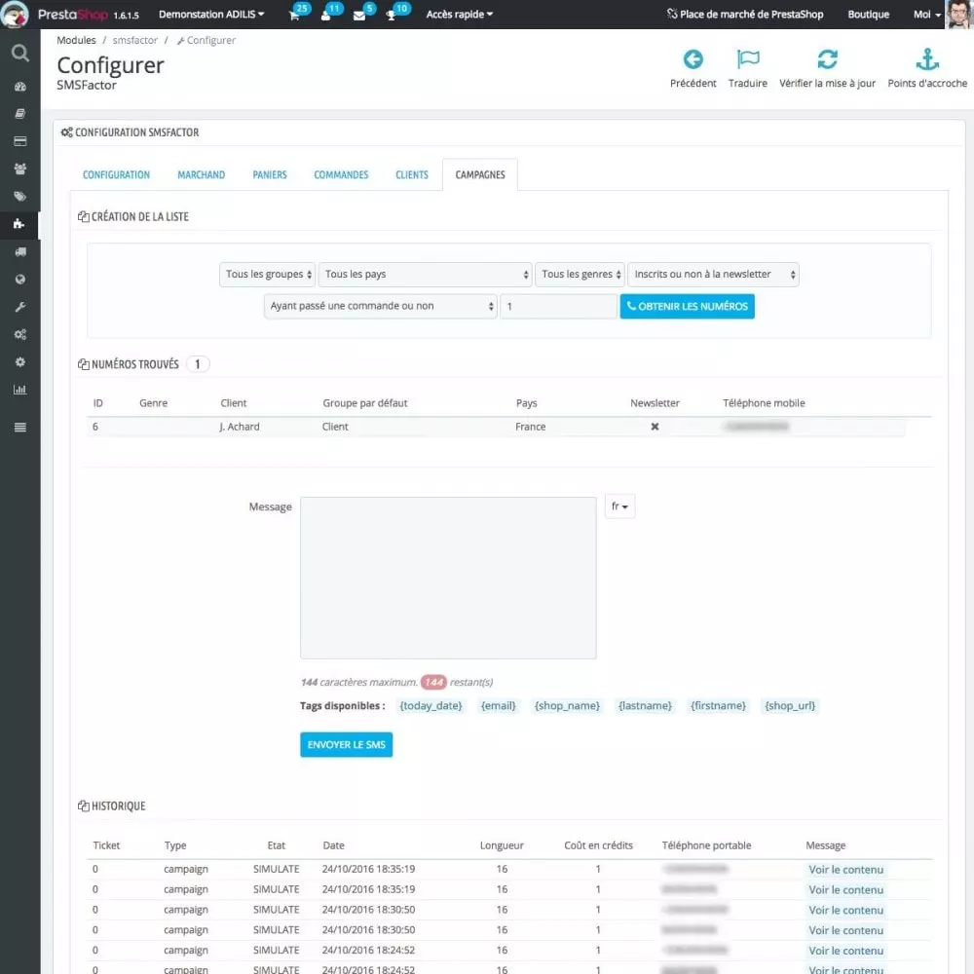974x974 pixels.
Task: Open Shipping via the sidebar truck icon
Action: pyautogui.click(x=19, y=251)
